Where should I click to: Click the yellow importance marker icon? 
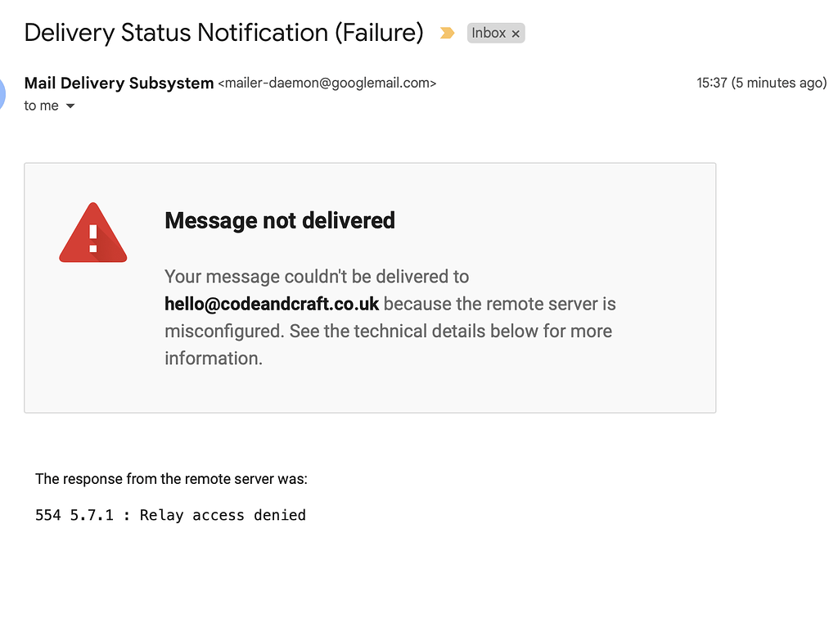447,34
